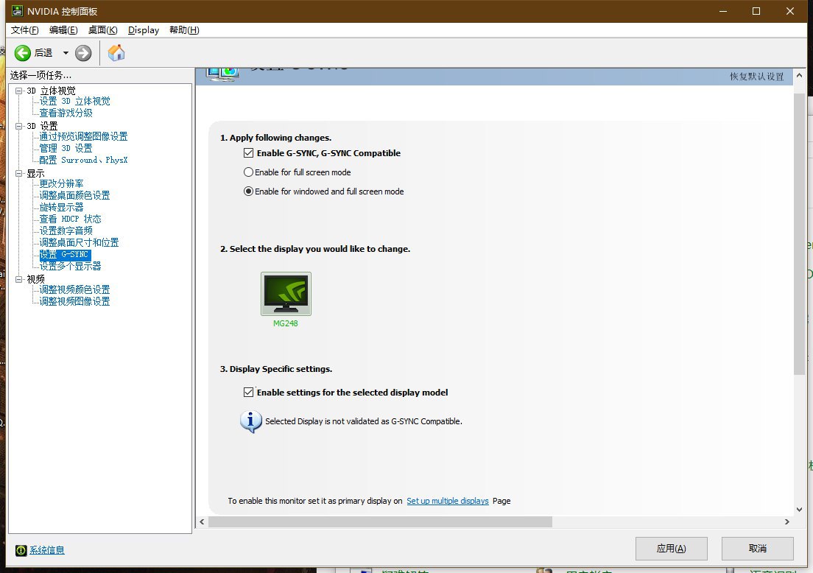Click the System Information icon
The width and height of the screenshot is (813, 573).
pos(21,550)
